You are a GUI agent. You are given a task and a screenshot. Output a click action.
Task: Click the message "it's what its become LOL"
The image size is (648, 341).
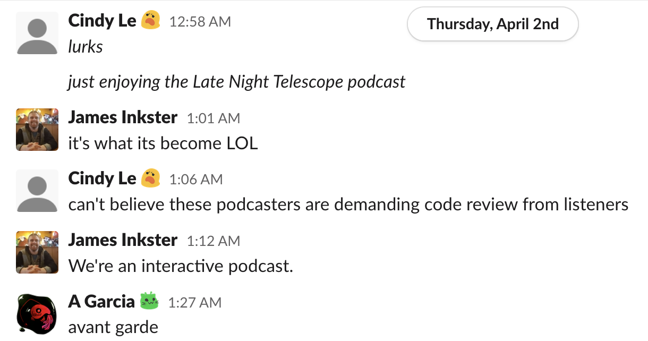coord(163,143)
